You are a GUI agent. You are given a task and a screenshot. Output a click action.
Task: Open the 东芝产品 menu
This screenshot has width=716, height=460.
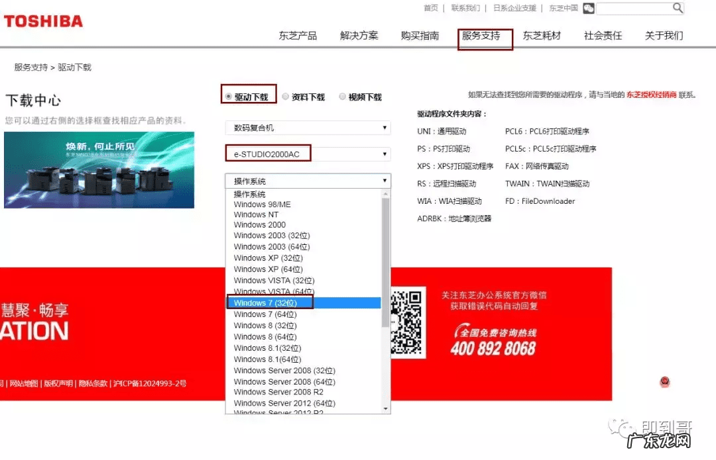tap(298, 36)
